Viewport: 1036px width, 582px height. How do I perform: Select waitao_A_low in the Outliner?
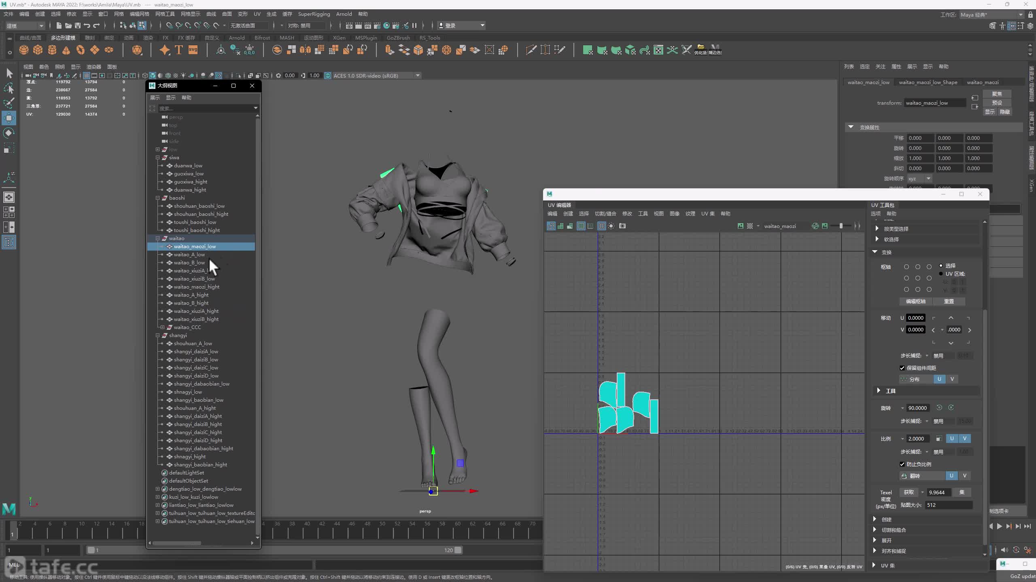(189, 255)
